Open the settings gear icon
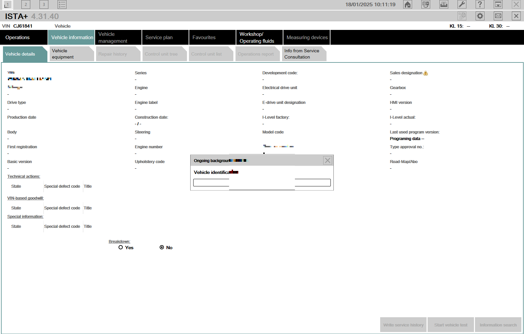Screen dimensions: 524x334 (x=480, y=16)
